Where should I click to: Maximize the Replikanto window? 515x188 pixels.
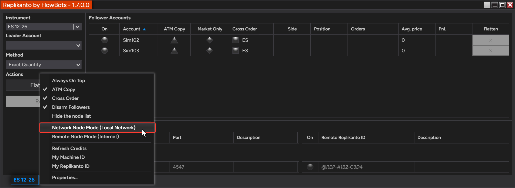point(502,5)
